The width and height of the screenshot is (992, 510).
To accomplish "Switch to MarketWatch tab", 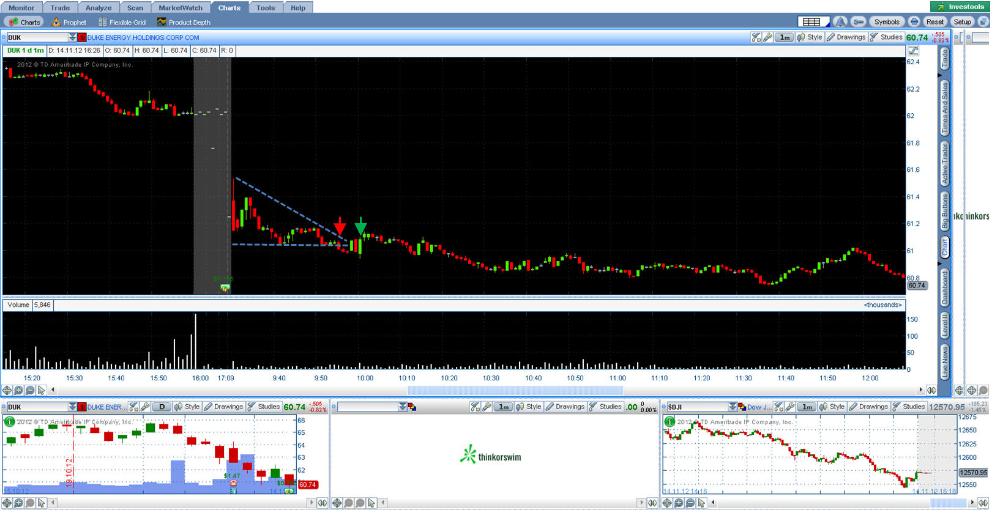I will pos(181,7).
